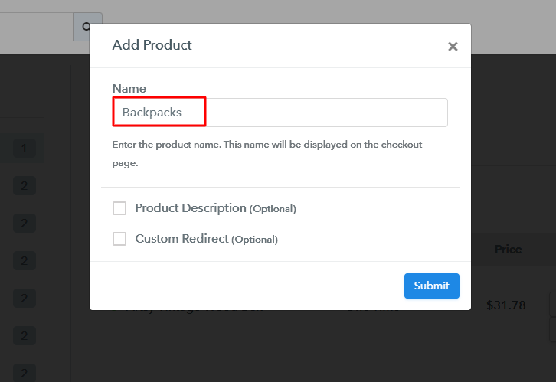Enable the Custom Redirect checkbox

pyautogui.click(x=119, y=239)
